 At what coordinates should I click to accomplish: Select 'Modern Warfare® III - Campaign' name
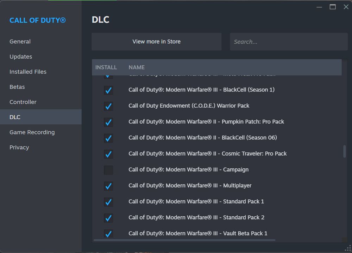tap(188, 169)
